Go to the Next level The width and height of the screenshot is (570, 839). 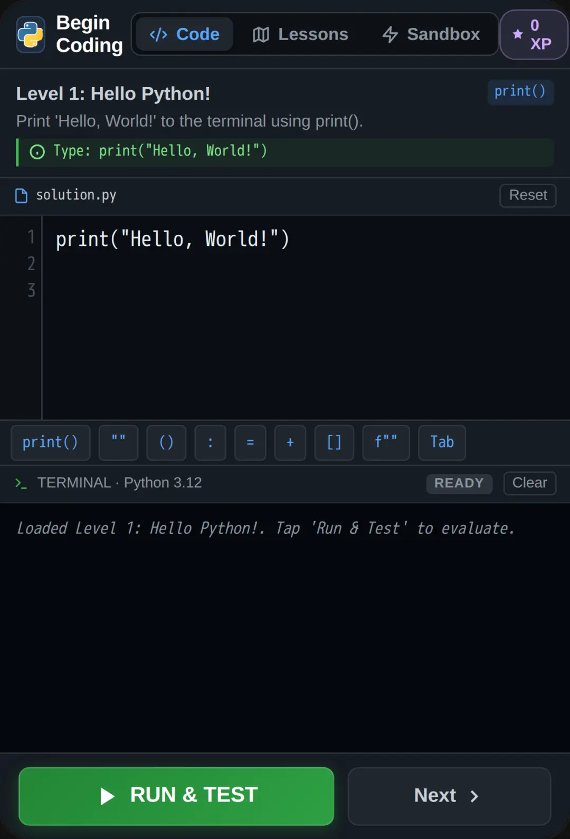pos(449,796)
